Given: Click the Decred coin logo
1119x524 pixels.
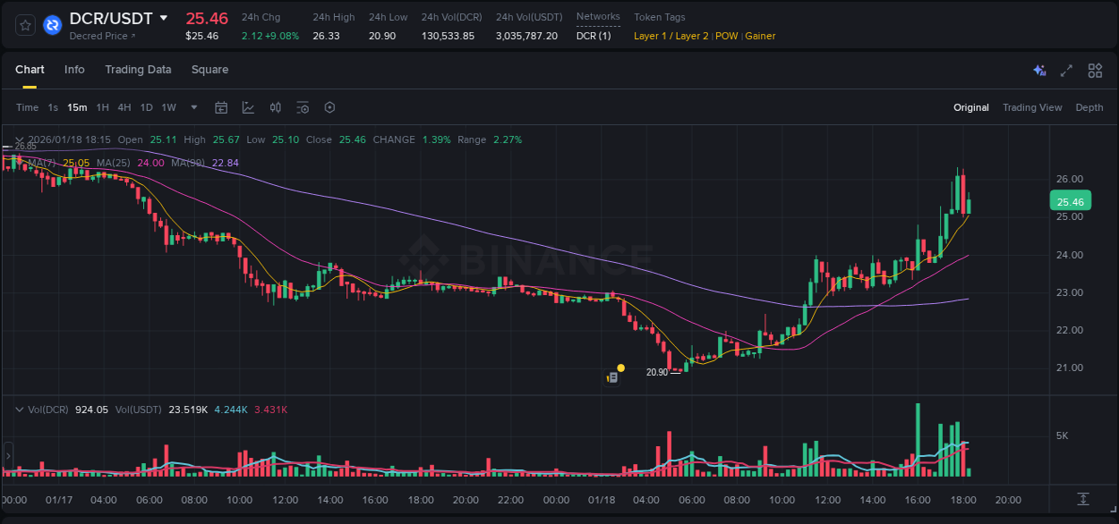Looking at the screenshot, I should coord(52,25).
